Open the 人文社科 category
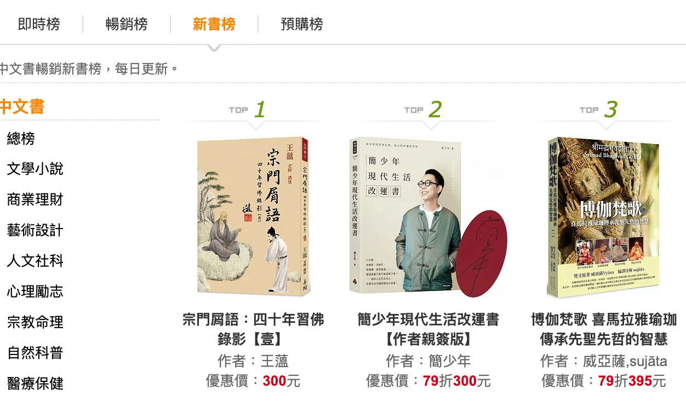 click(x=35, y=261)
